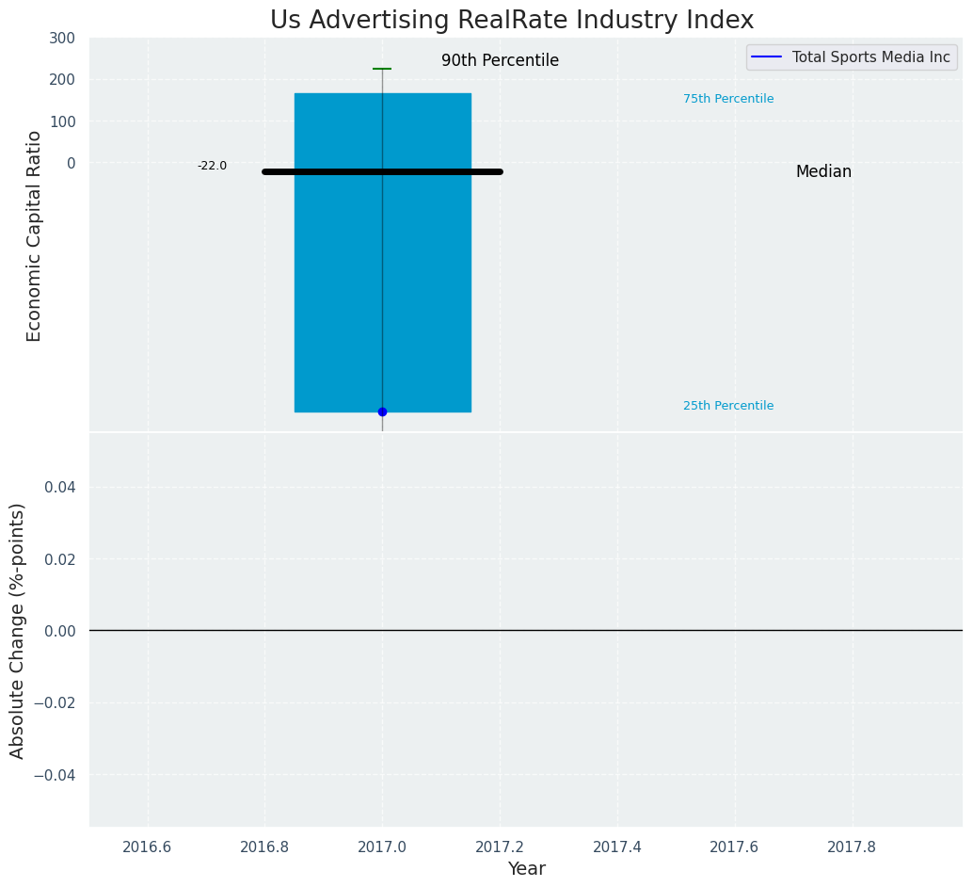Click the chart title text
The image size is (973, 887).
[x=512, y=20]
